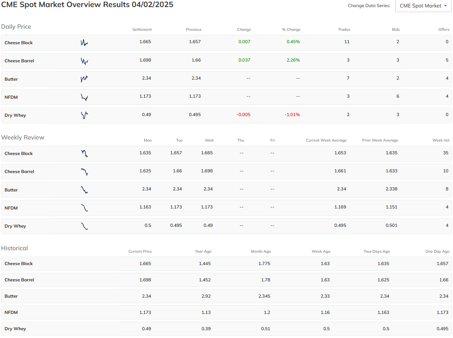This screenshot has height=338, width=453.
Task: Select Cheese Barrel in Daily Price table
Action: tap(19, 61)
